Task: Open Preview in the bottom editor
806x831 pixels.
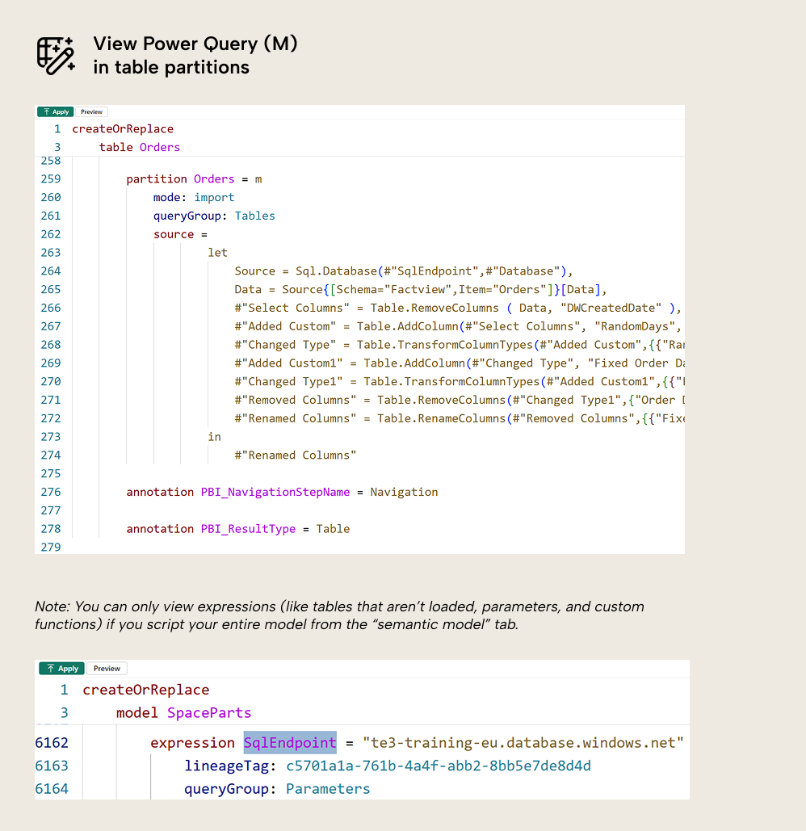Action: click(107, 668)
